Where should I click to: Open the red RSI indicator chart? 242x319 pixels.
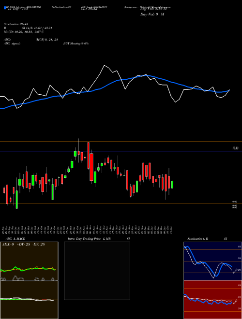click(x=212, y=300)
